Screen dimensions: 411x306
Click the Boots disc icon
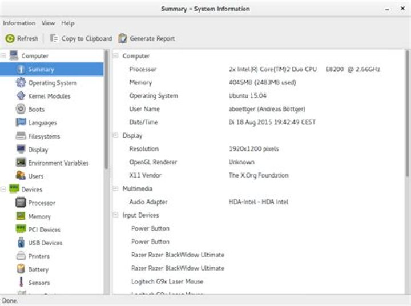21,109
